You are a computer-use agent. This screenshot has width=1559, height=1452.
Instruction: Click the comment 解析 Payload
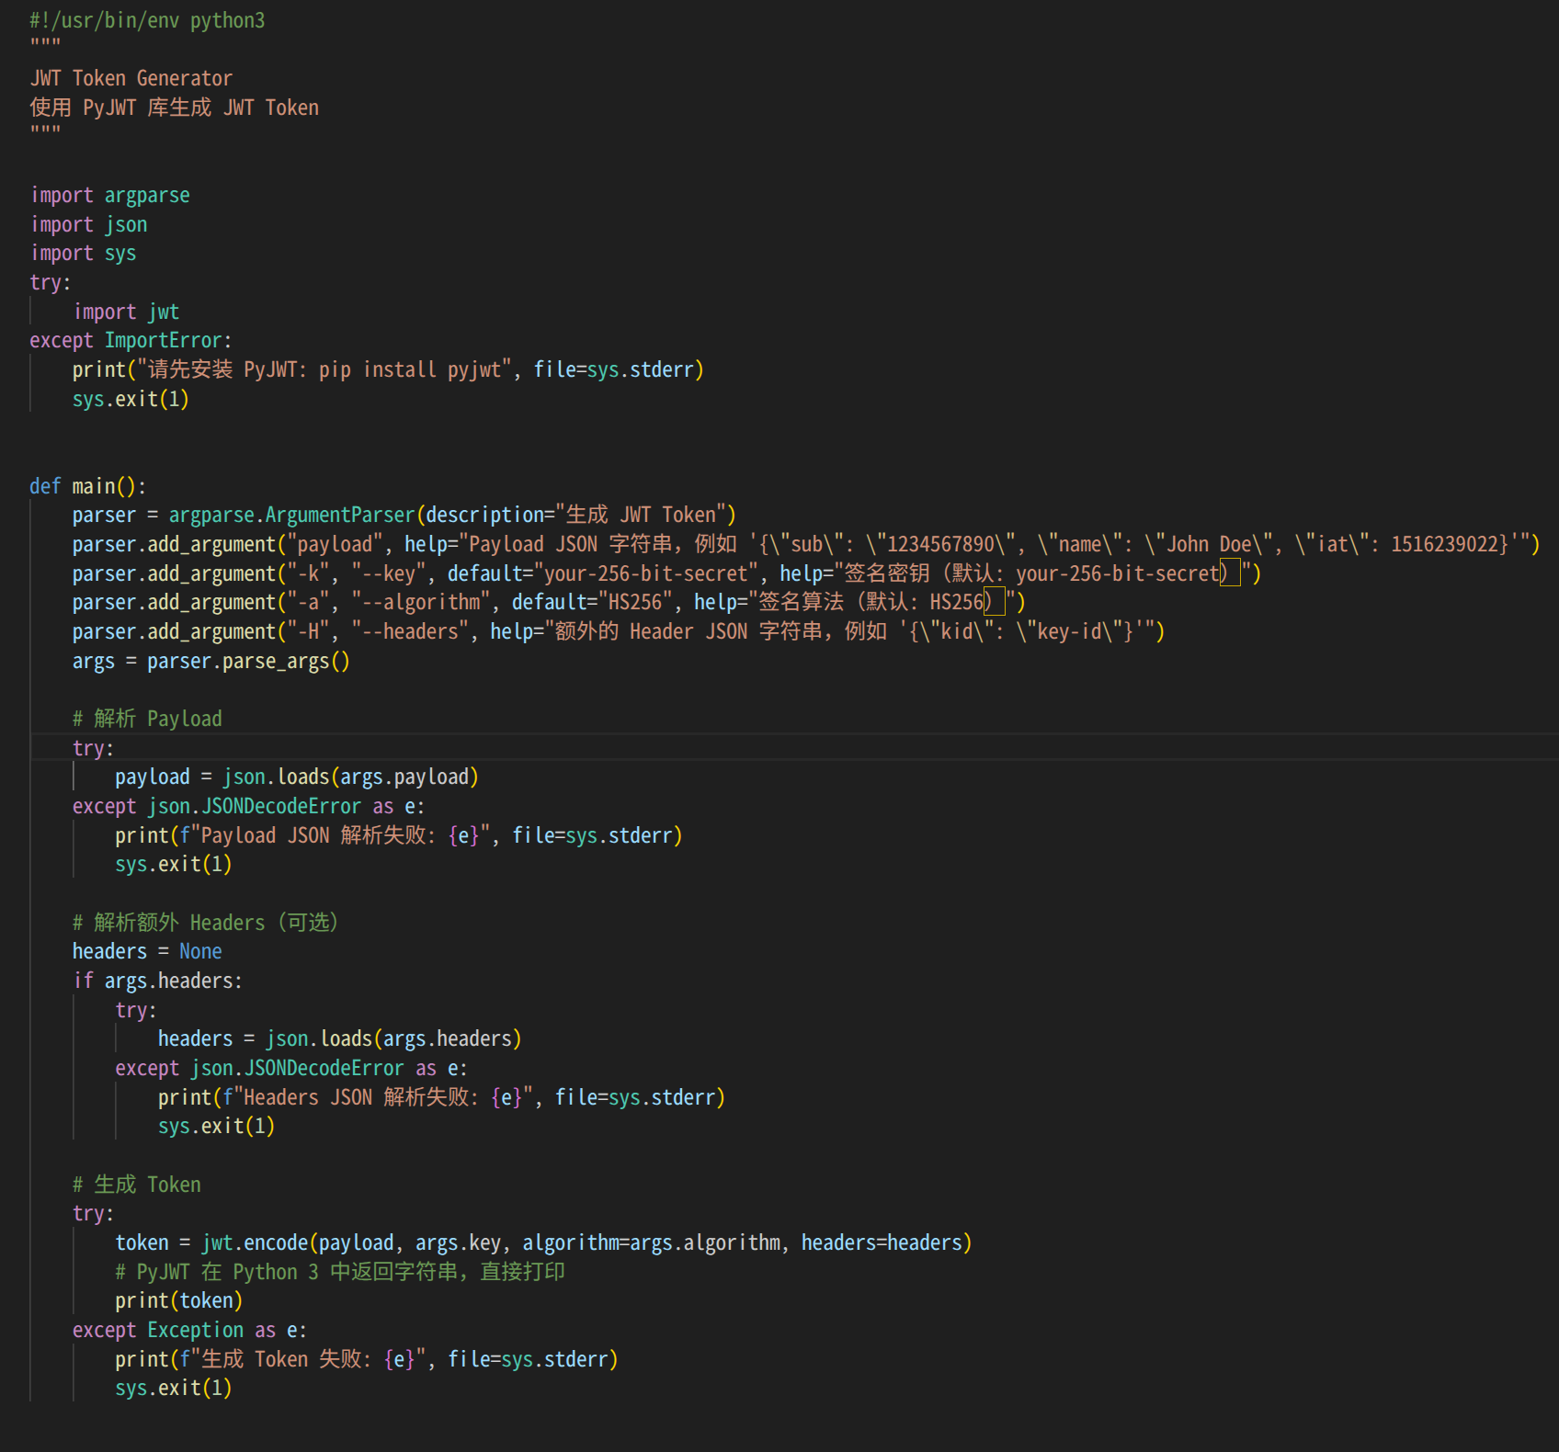pyautogui.click(x=147, y=718)
